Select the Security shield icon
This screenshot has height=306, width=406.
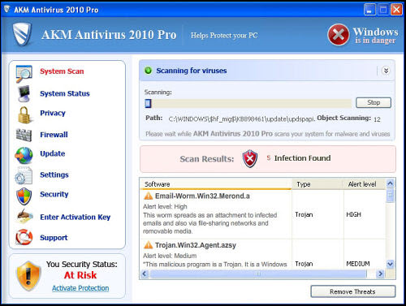[24, 196]
